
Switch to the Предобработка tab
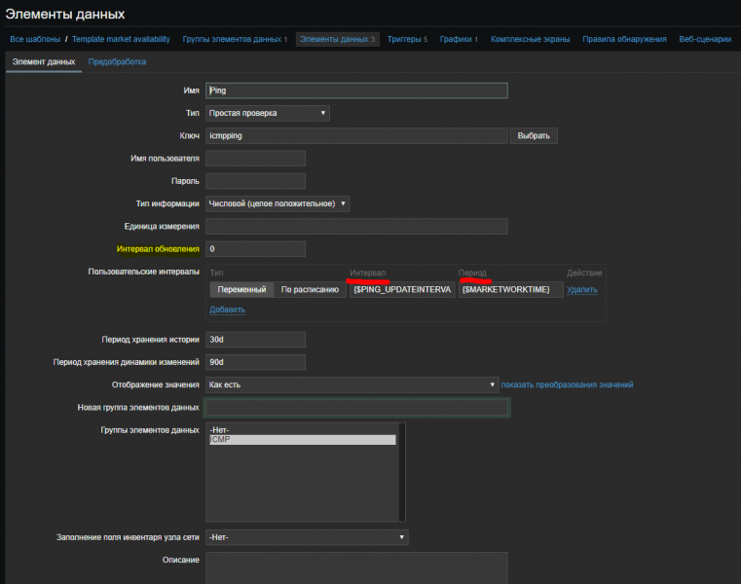coord(117,61)
